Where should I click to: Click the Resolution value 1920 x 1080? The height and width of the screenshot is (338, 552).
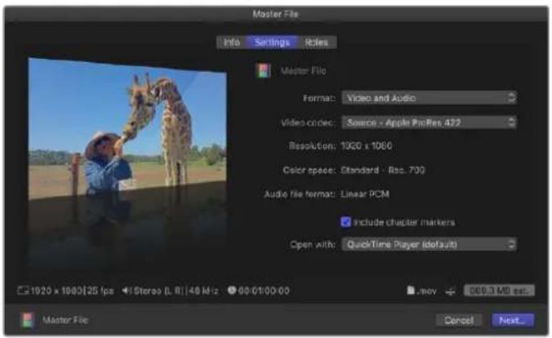(366, 146)
